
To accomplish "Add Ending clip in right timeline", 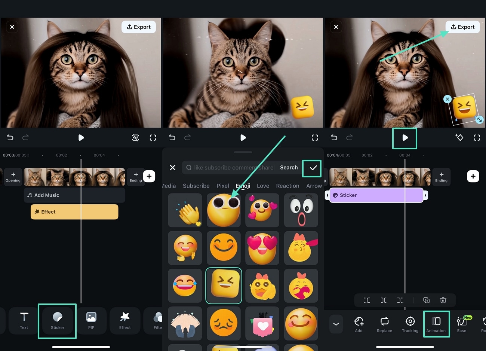I will point(441,177).
